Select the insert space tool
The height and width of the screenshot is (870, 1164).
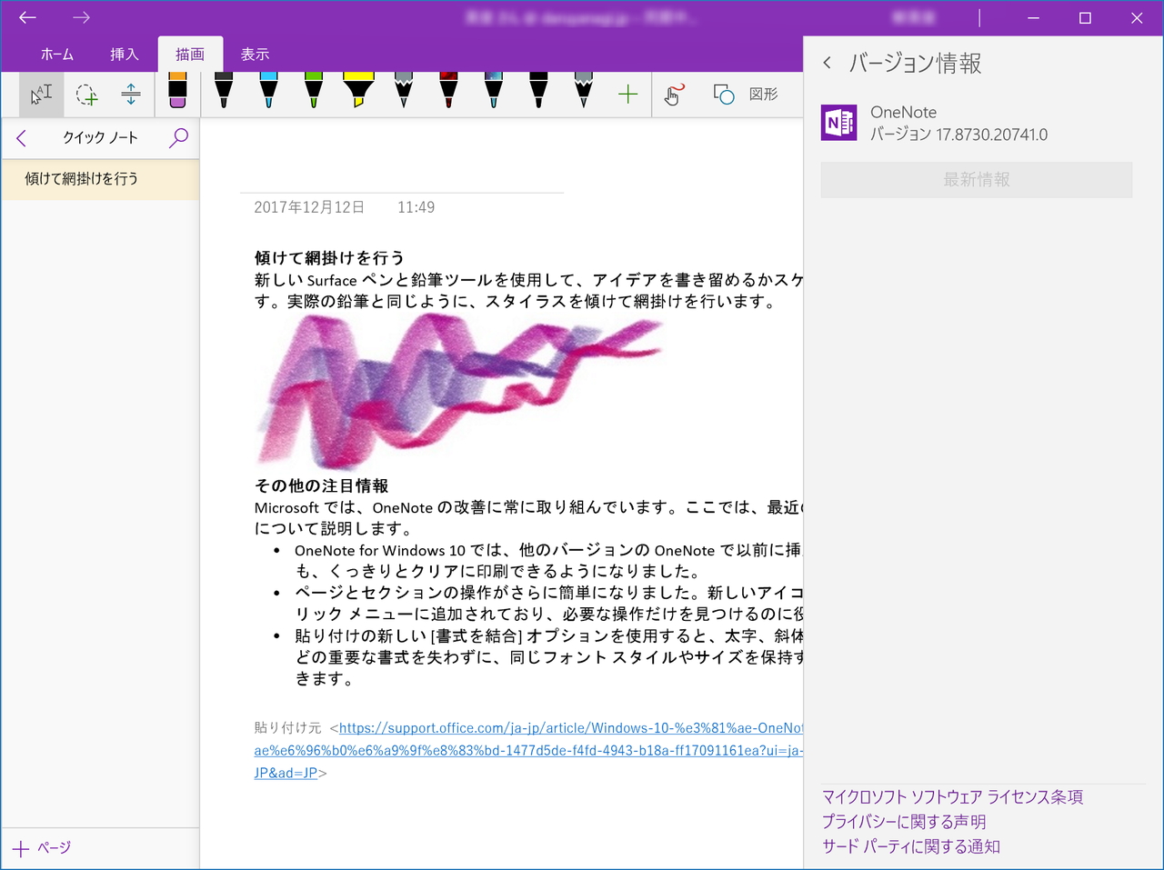tap(131, 94)
